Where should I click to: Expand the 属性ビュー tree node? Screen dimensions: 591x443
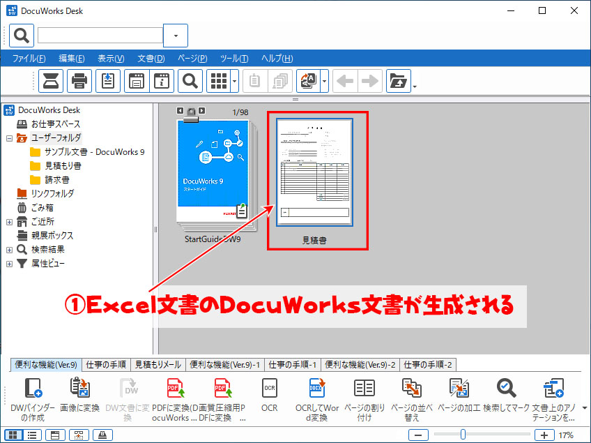coord(10,264)
